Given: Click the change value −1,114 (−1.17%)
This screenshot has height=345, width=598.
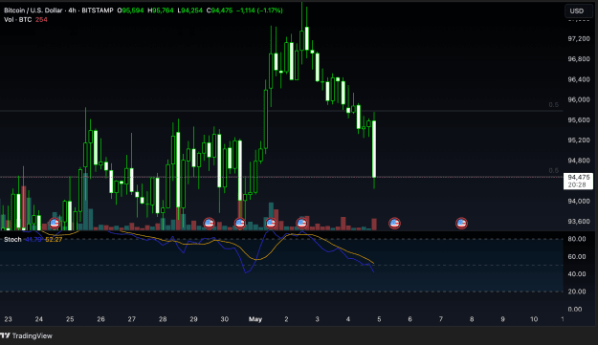Looking at the screenshot, I should (259, 11).
